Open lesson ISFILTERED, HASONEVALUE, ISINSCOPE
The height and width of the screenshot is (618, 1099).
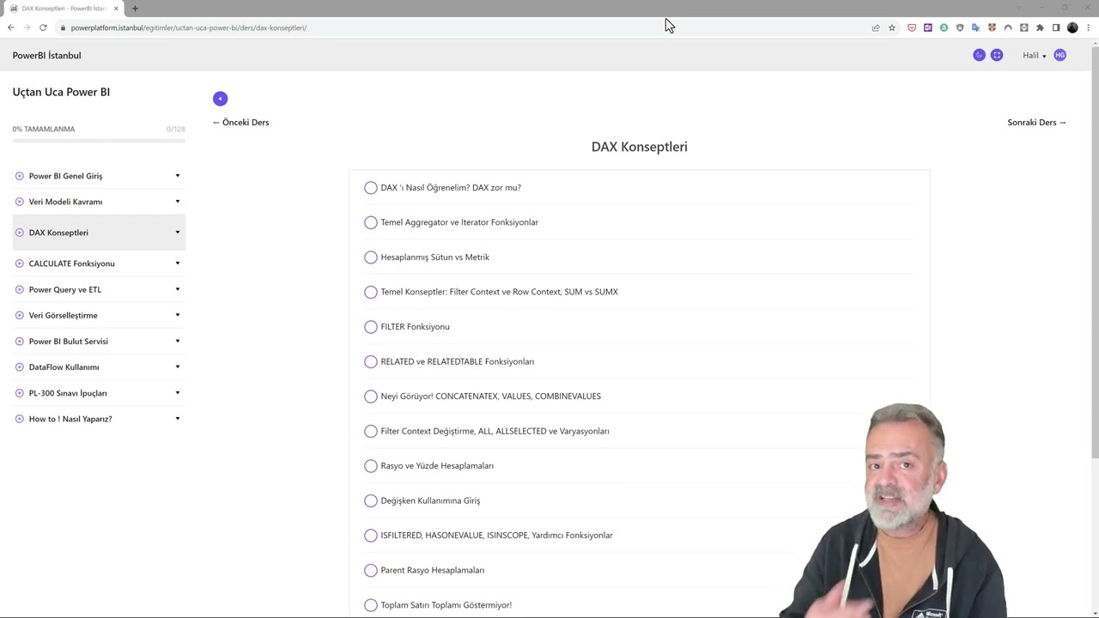point(496,536)
